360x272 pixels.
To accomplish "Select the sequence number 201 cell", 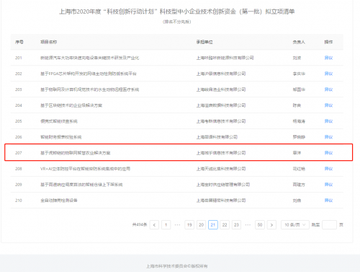I will click(19, 58).
